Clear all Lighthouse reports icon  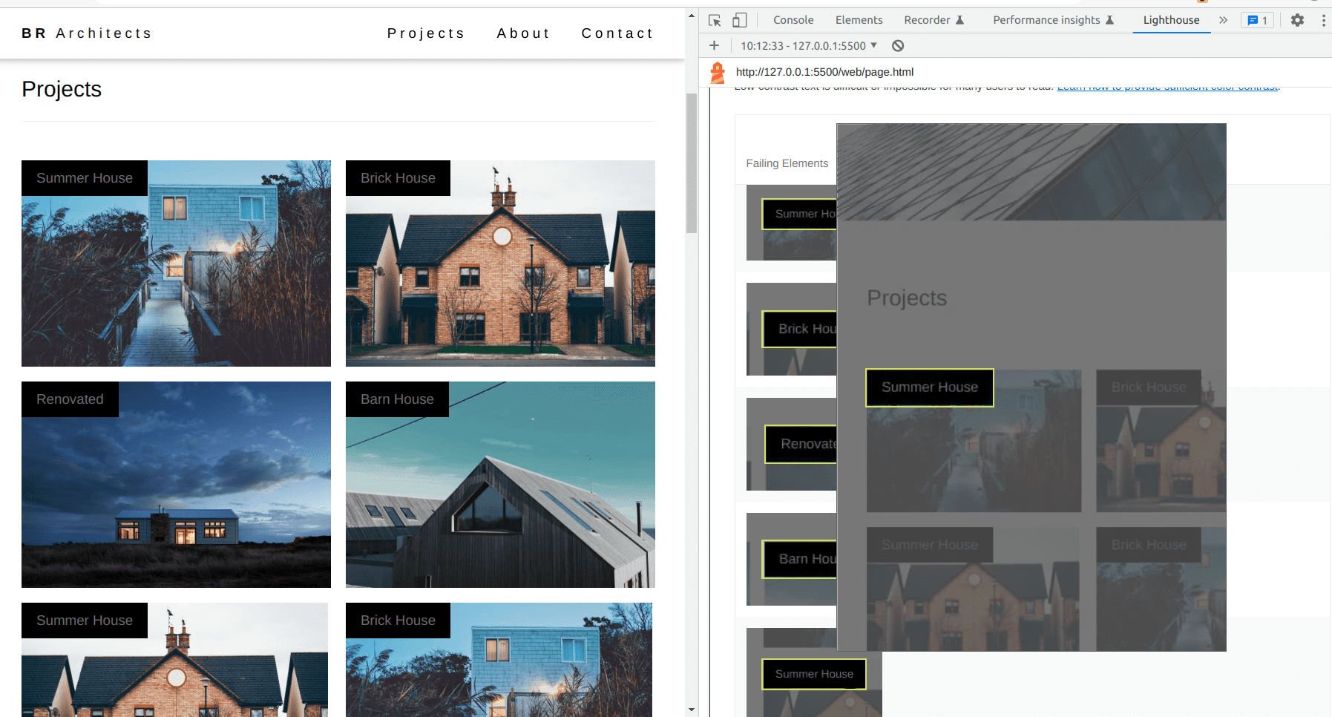tap(898, 46)
